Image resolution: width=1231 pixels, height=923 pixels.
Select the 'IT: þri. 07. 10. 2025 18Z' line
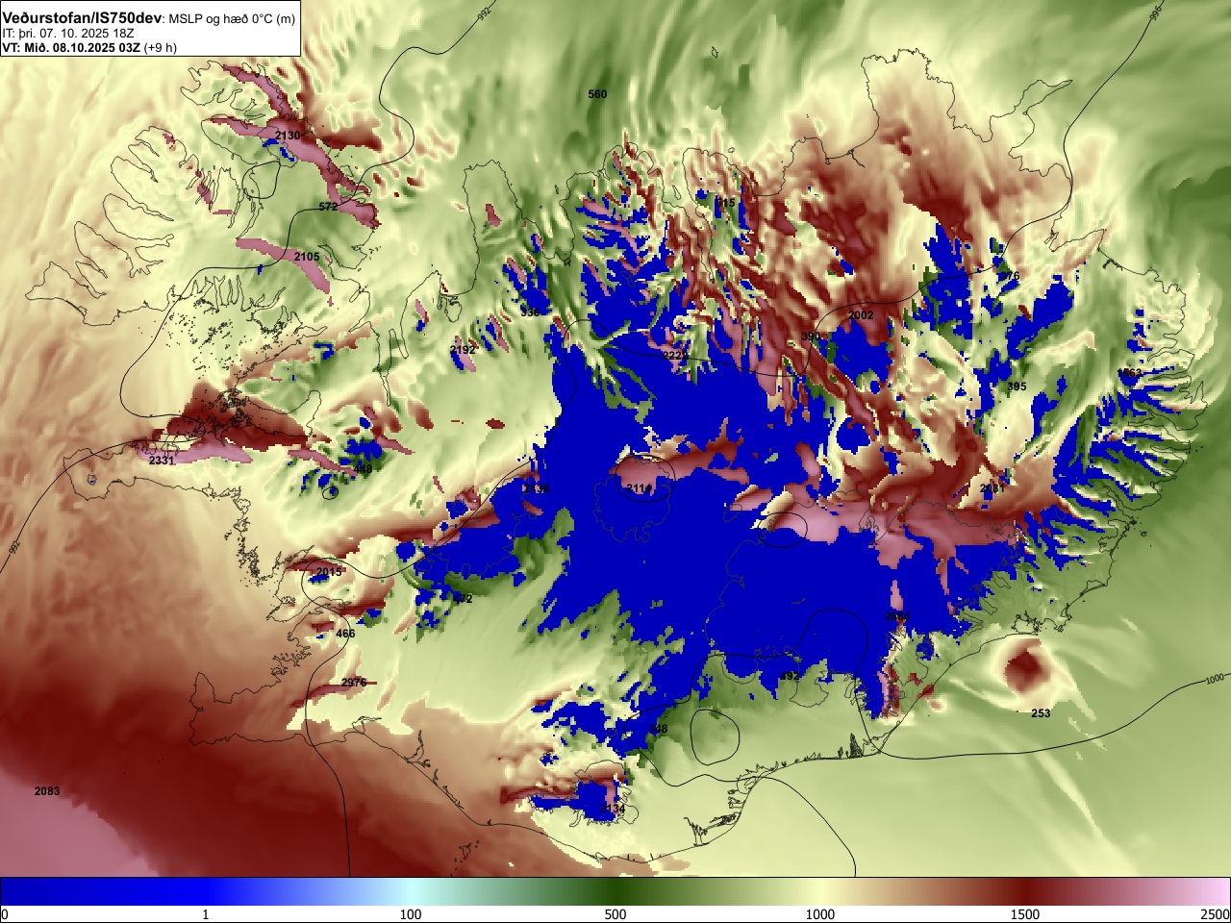click(67, 34)
